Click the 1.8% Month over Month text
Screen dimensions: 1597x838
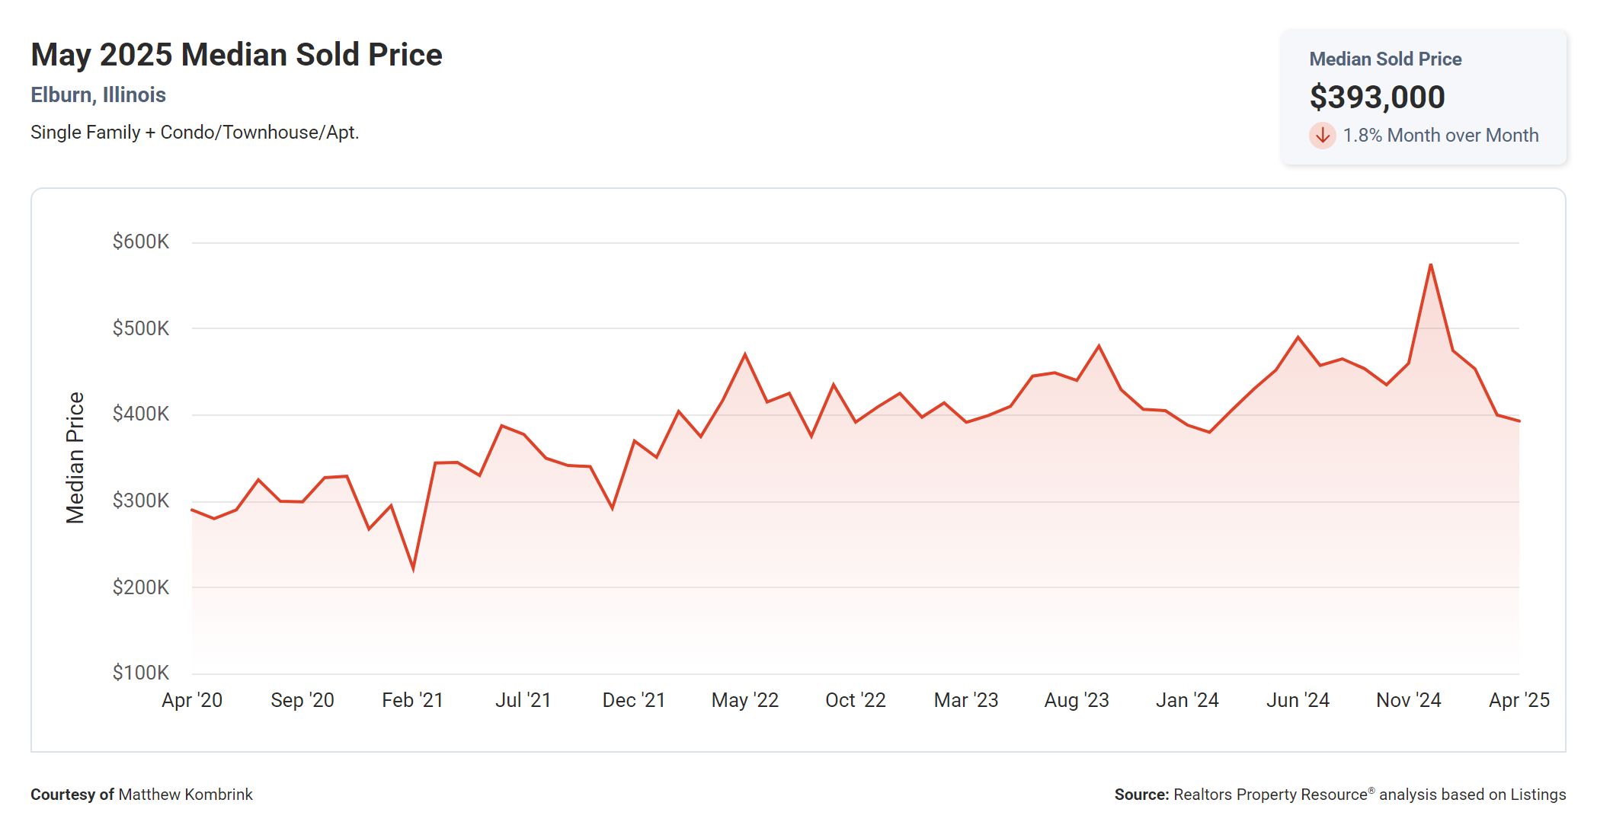point(1440,136)
